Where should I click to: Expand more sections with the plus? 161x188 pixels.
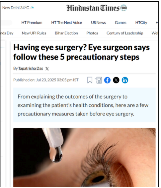coord(157,23)
